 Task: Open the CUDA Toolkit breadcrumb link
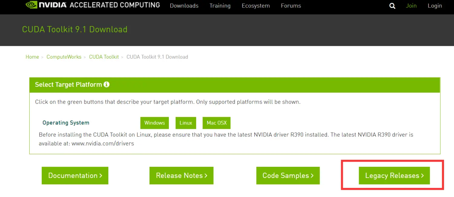pos(104,57)
